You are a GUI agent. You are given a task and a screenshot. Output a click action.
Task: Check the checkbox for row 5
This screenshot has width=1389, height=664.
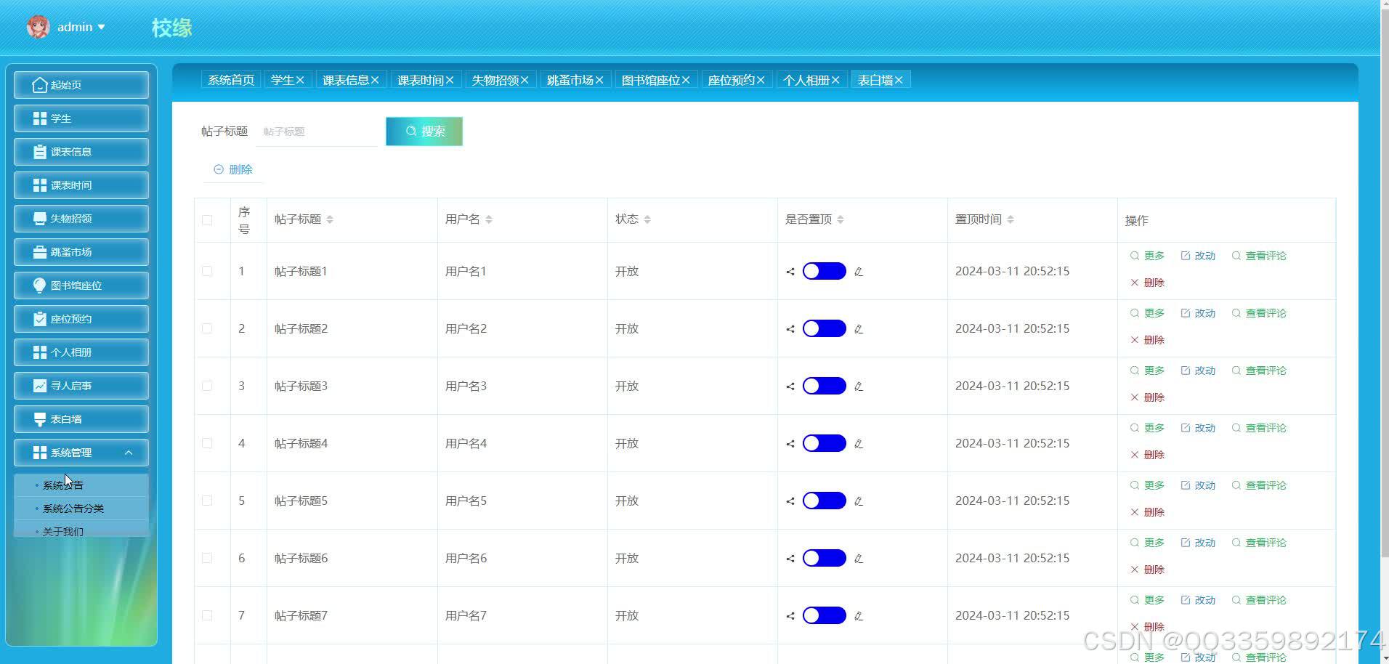pos(207,501)
